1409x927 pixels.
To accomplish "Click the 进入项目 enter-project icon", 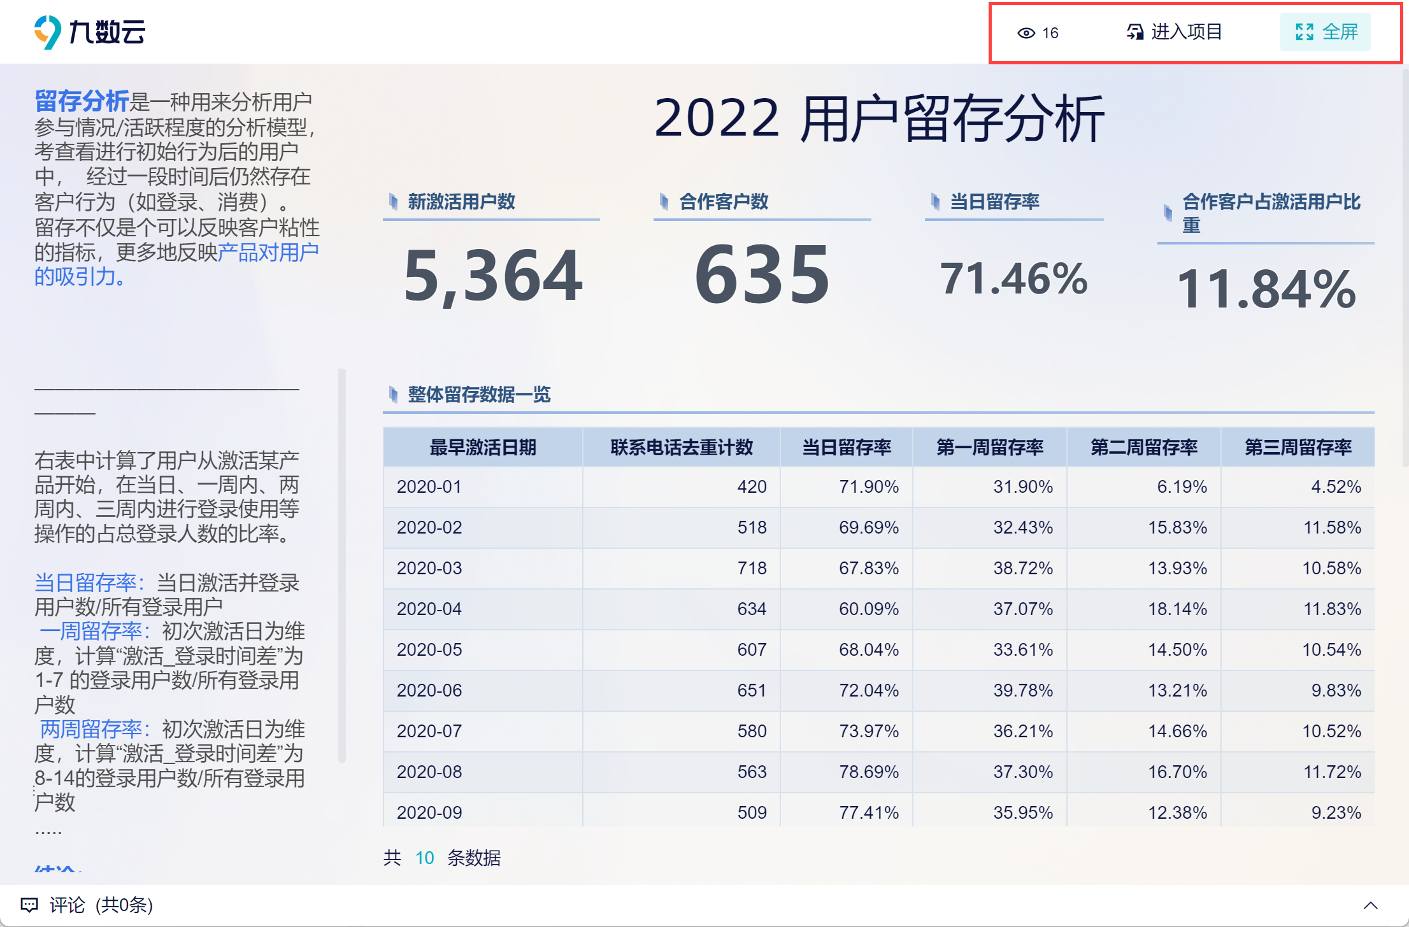I will [x=1134, y=32].
